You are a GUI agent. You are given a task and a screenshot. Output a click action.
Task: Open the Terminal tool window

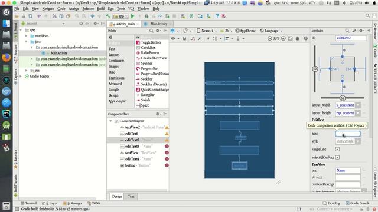coord(29,203)
